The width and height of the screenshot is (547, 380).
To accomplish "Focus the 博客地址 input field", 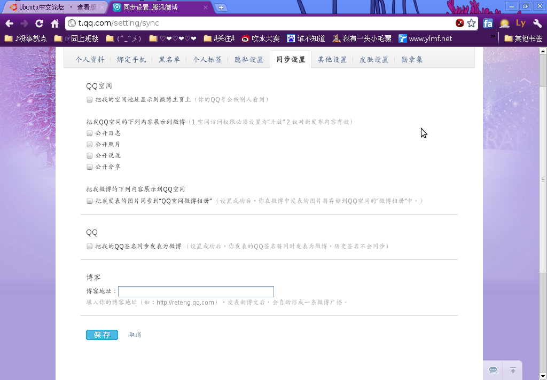I will coord(196,291).
